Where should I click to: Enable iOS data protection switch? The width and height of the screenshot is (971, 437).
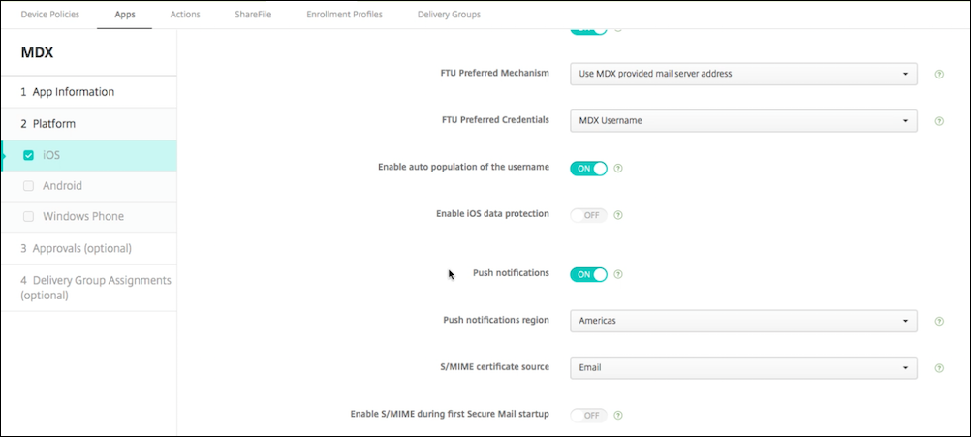pos(588,215)
